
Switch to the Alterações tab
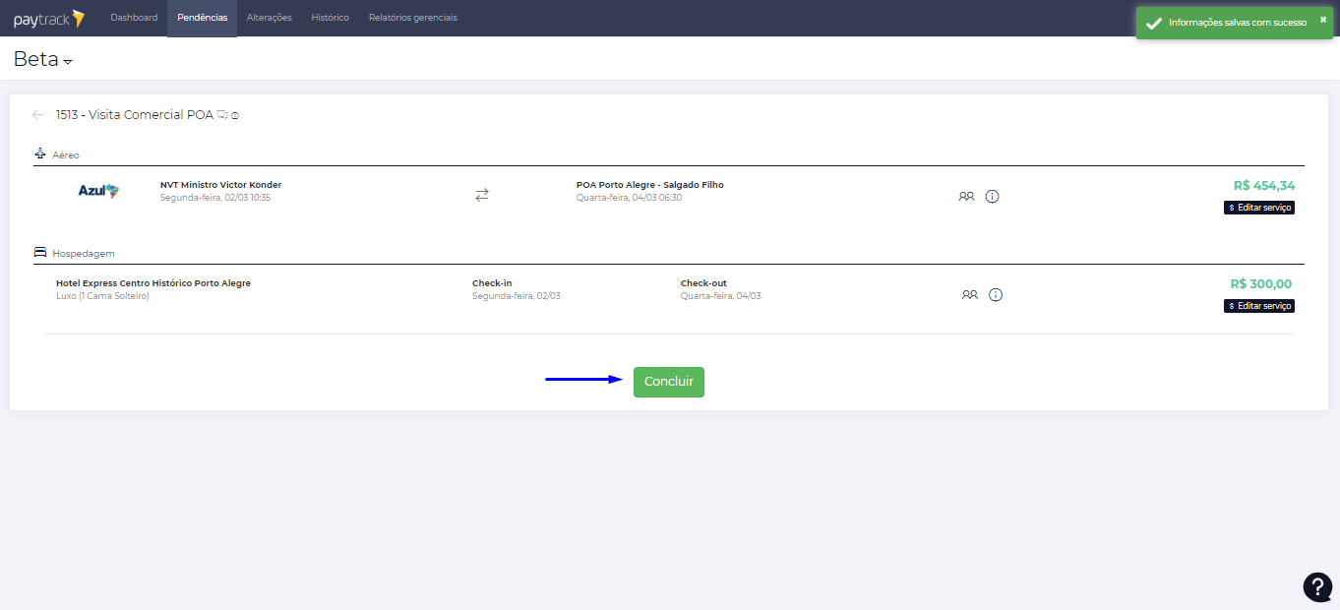270,18
